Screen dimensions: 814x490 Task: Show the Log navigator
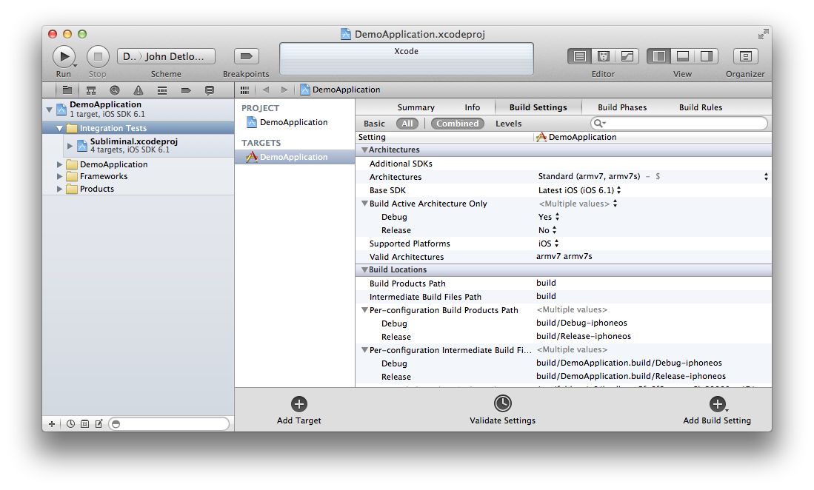(209, 90)
